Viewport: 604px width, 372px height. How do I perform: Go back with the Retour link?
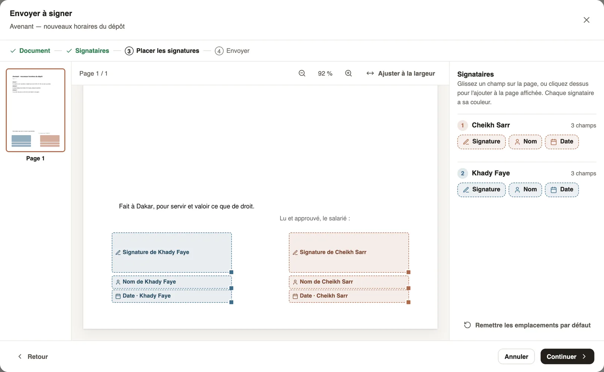click(33, 357)
